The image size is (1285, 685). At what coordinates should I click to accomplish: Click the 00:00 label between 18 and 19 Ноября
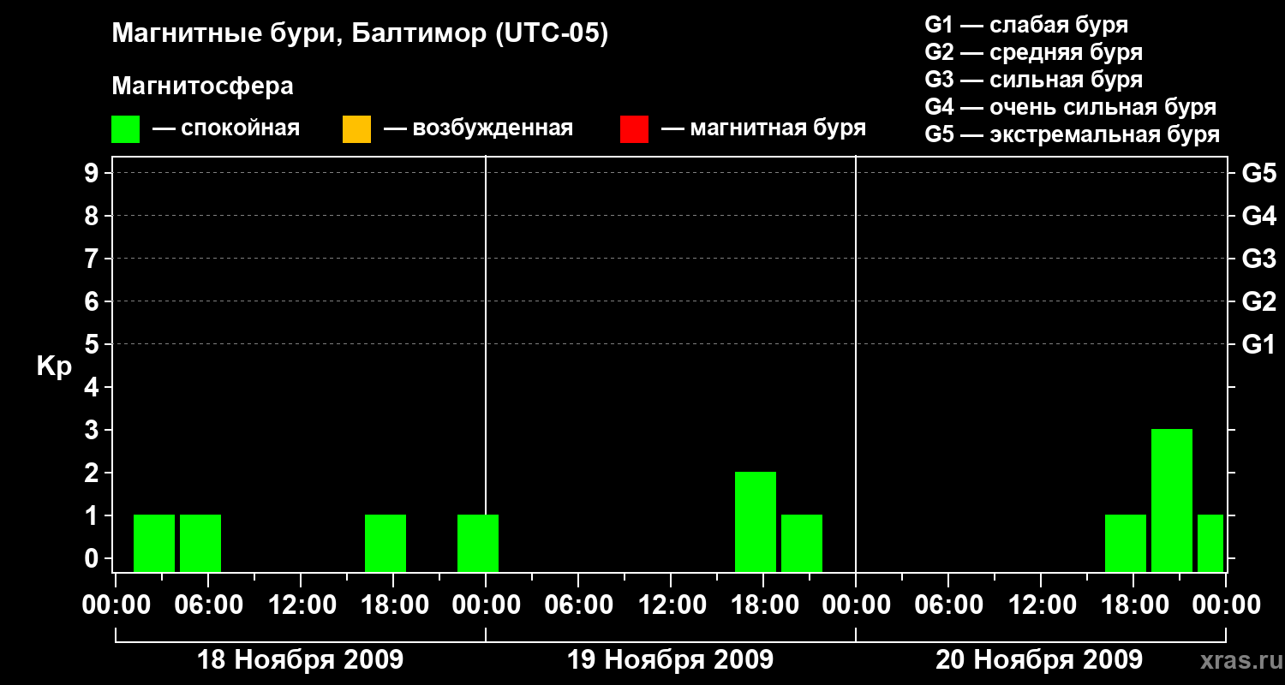tap(485, 605)
